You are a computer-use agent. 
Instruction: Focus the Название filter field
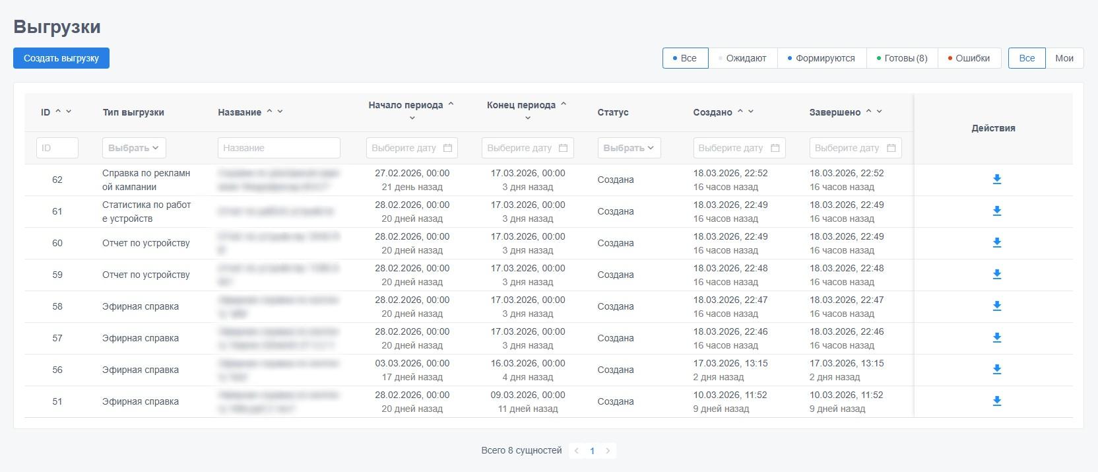279,148
